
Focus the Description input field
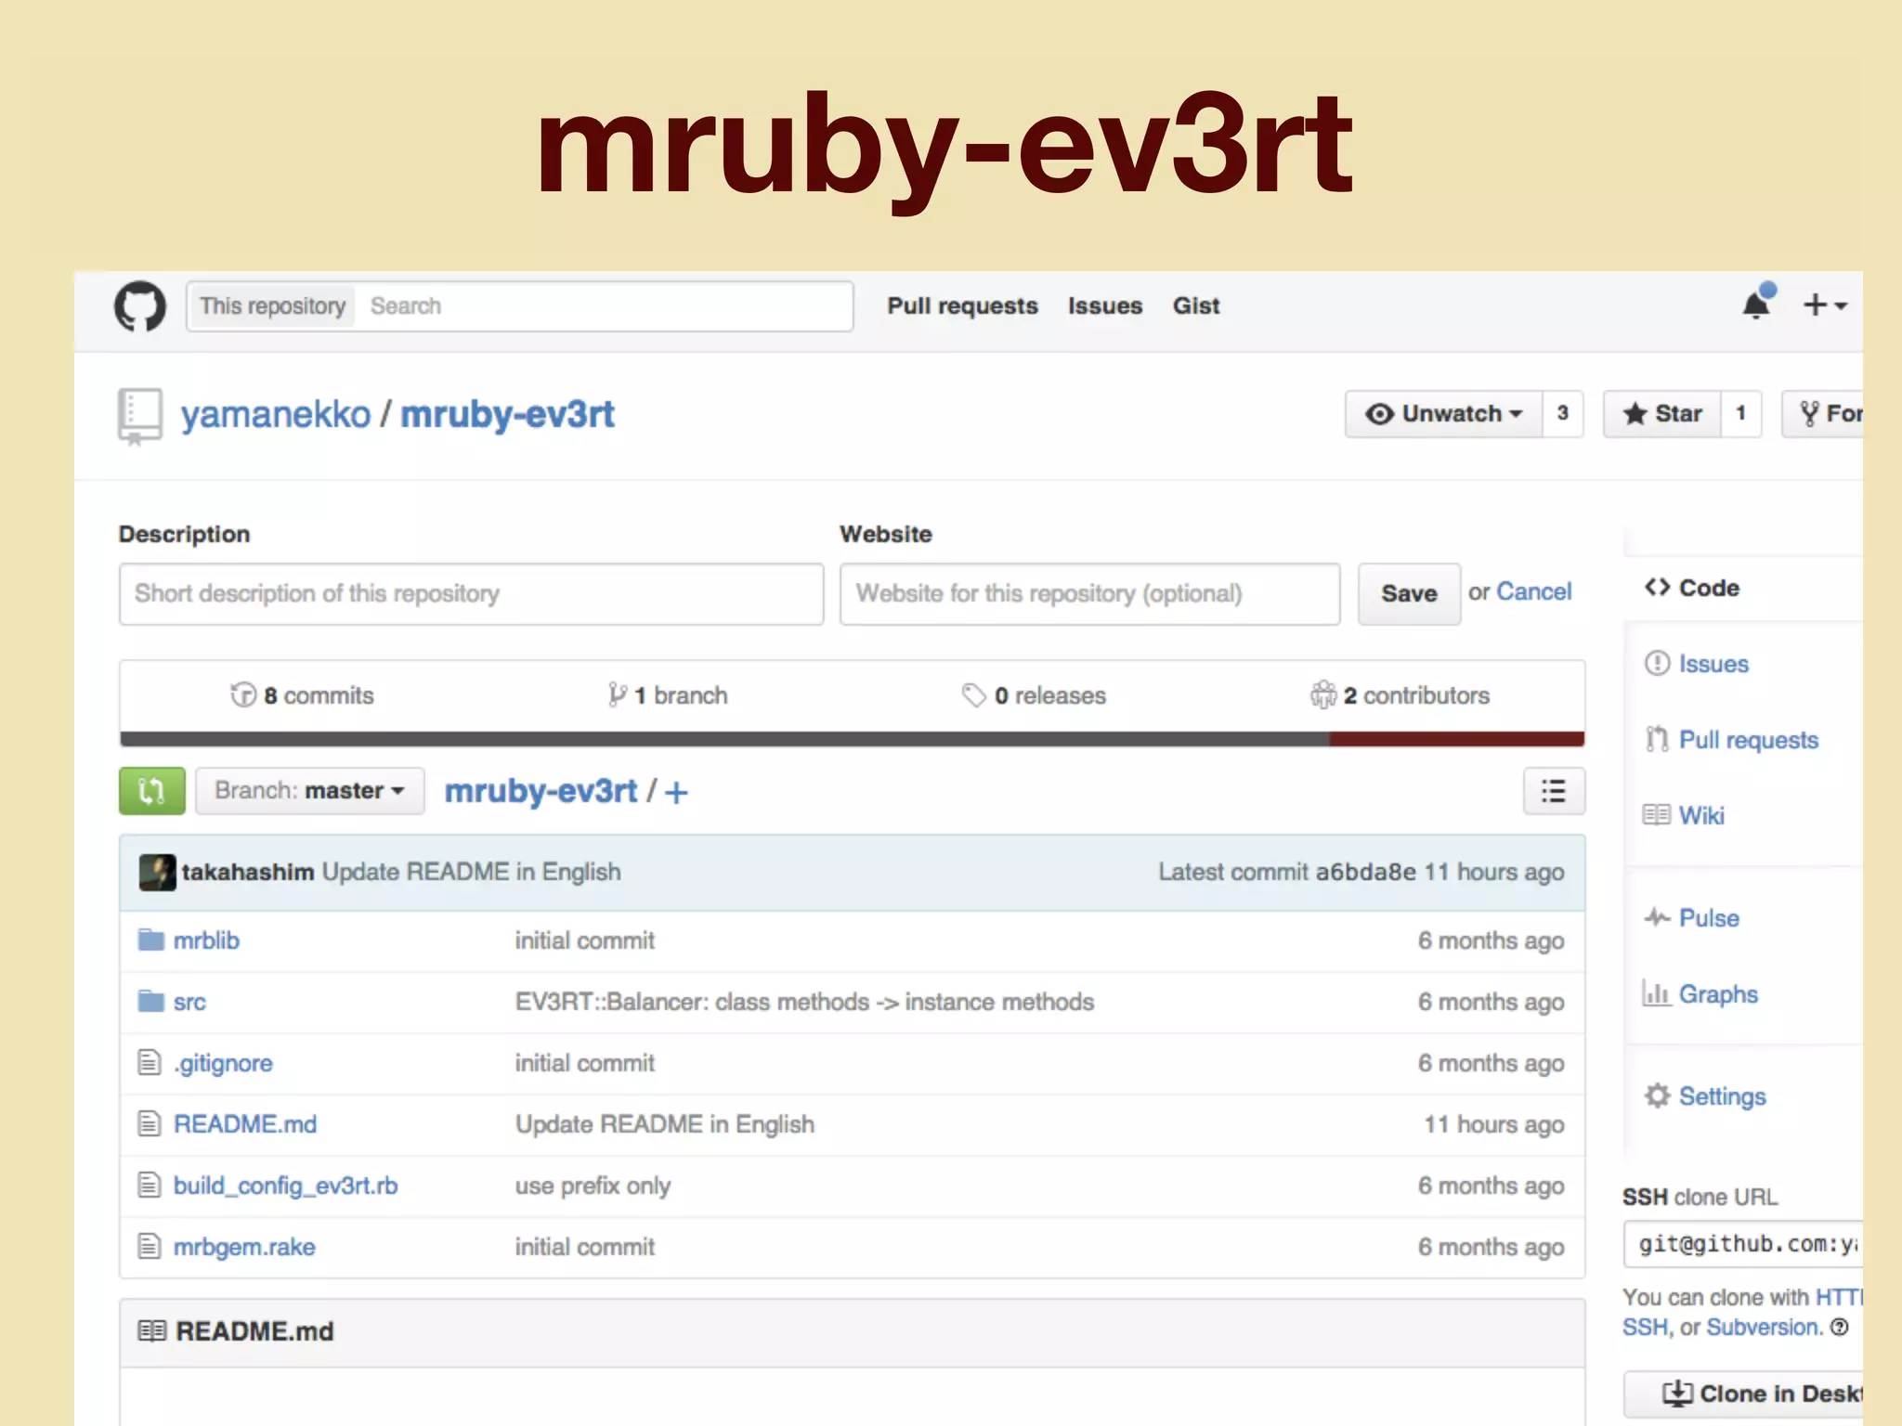point(471,593)
